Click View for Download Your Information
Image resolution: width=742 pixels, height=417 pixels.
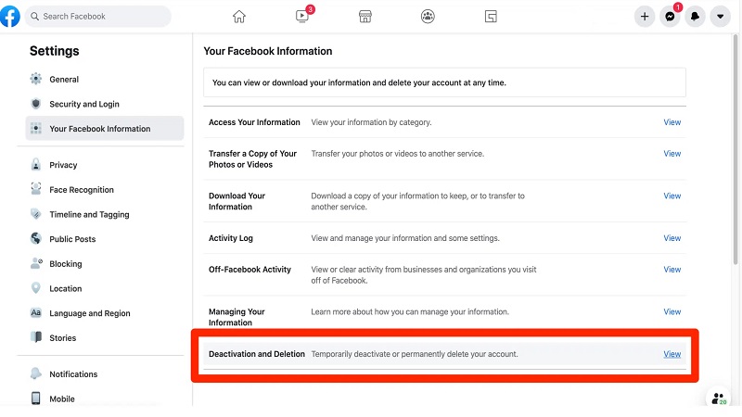672,196
